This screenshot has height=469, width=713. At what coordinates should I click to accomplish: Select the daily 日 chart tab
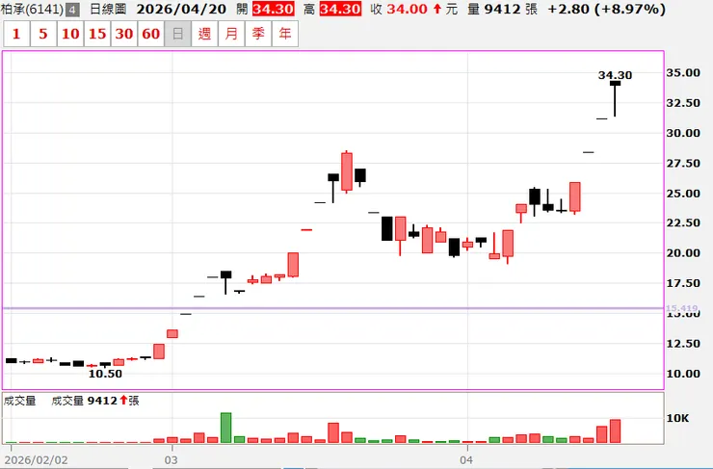click(178, 34)
